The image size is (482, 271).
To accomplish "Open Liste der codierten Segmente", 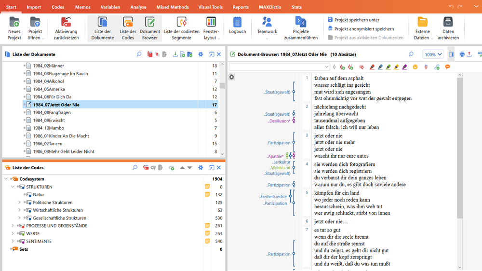I will click(181, 28).
